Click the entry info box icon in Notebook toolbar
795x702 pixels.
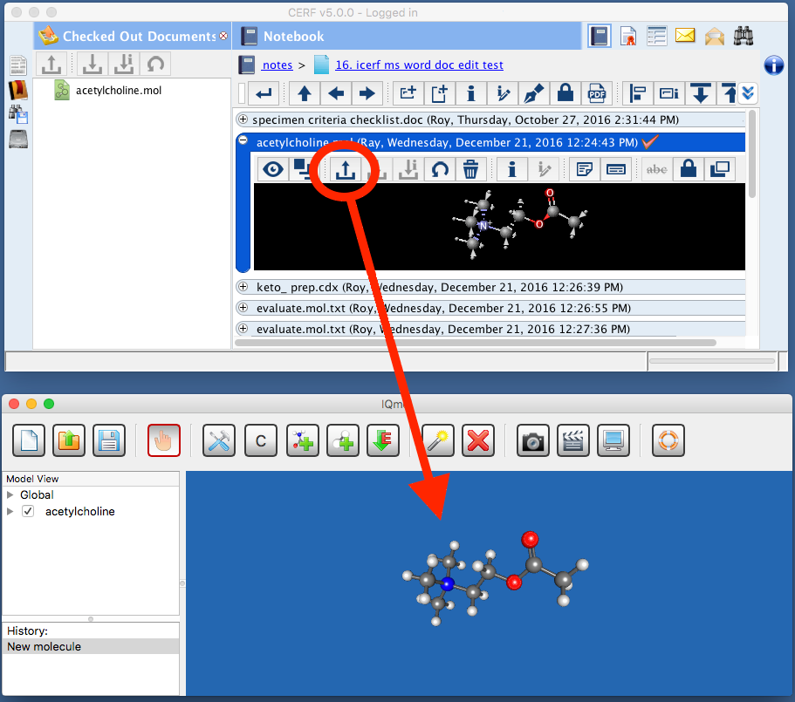coord(668,93)
